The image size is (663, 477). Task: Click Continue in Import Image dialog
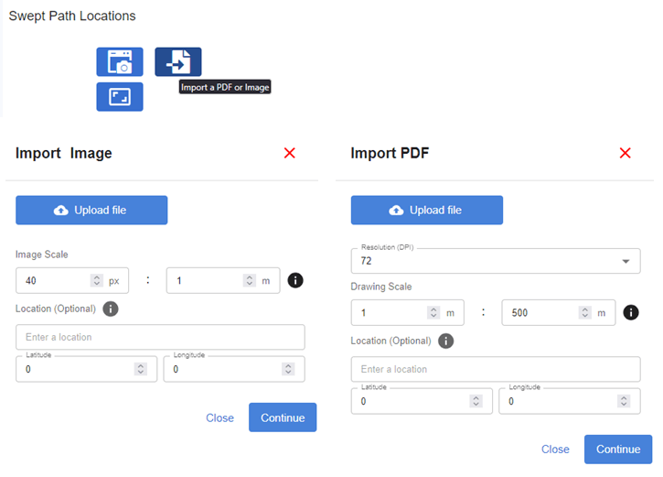[x=283, y=417]
